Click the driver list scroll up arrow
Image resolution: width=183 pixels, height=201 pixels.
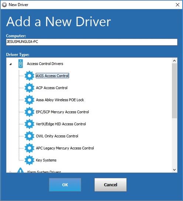pos(175,61)
